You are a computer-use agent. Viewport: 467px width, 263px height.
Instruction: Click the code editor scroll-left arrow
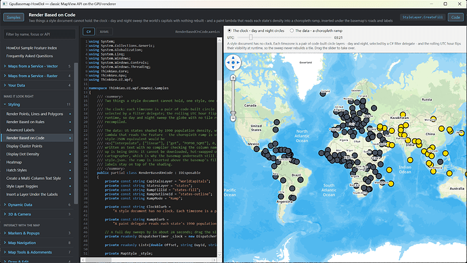(x=83, y=260)
